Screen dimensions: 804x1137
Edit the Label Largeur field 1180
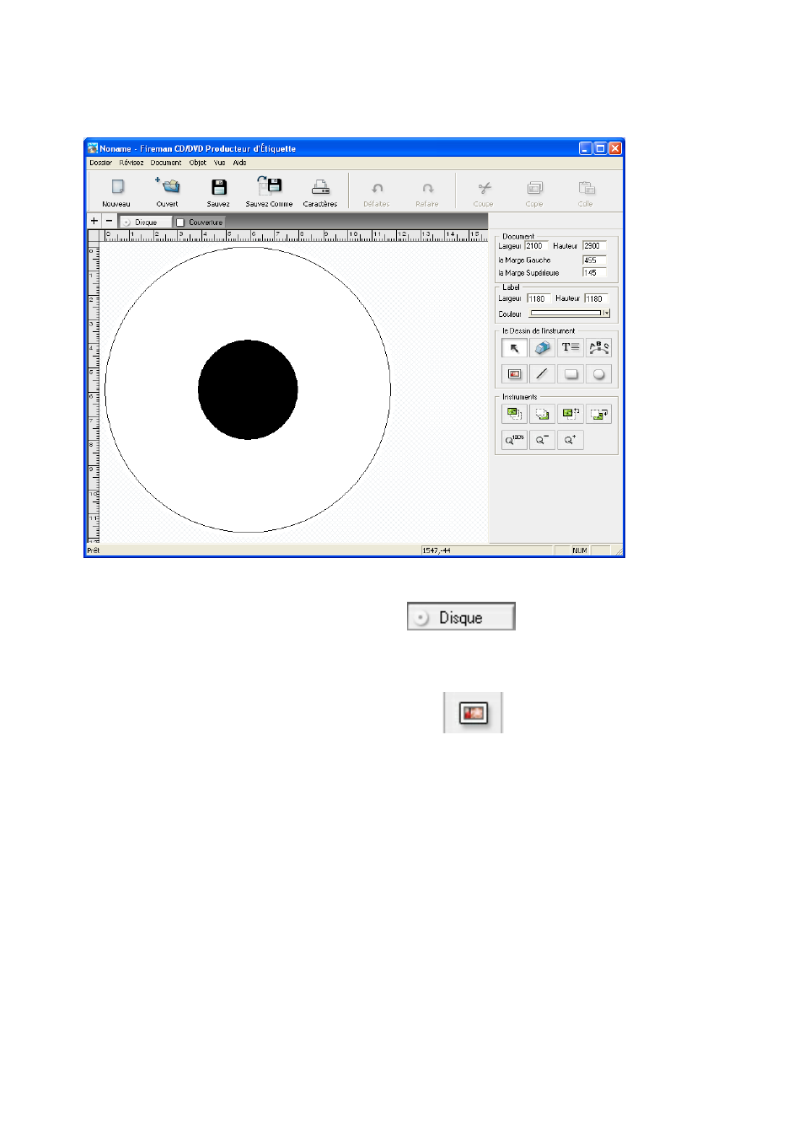click(539, 298)
